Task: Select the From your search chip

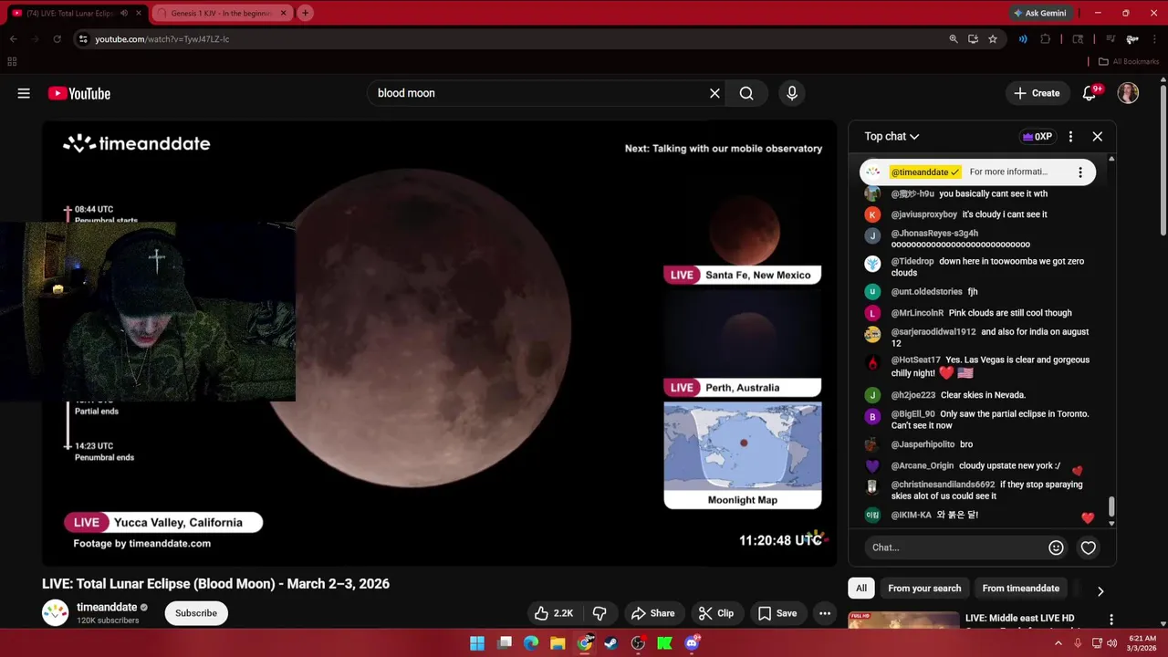Action: click(924, 589)
